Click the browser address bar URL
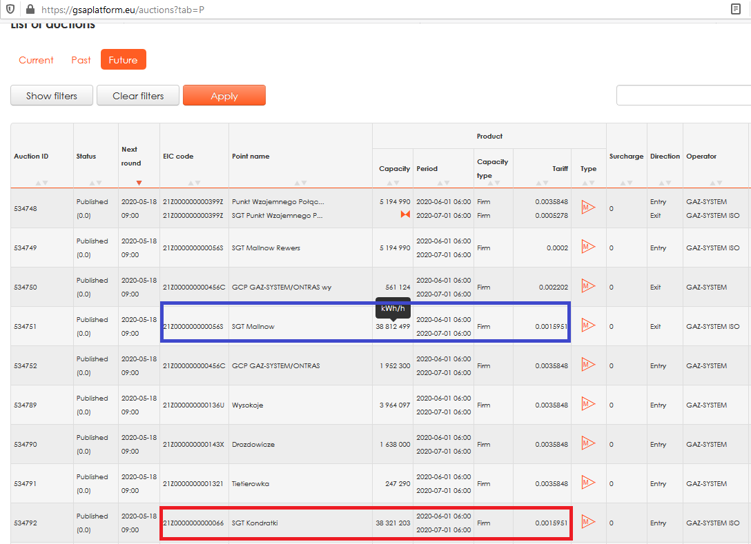Screen dimensions: 751x544 [123, 10]
